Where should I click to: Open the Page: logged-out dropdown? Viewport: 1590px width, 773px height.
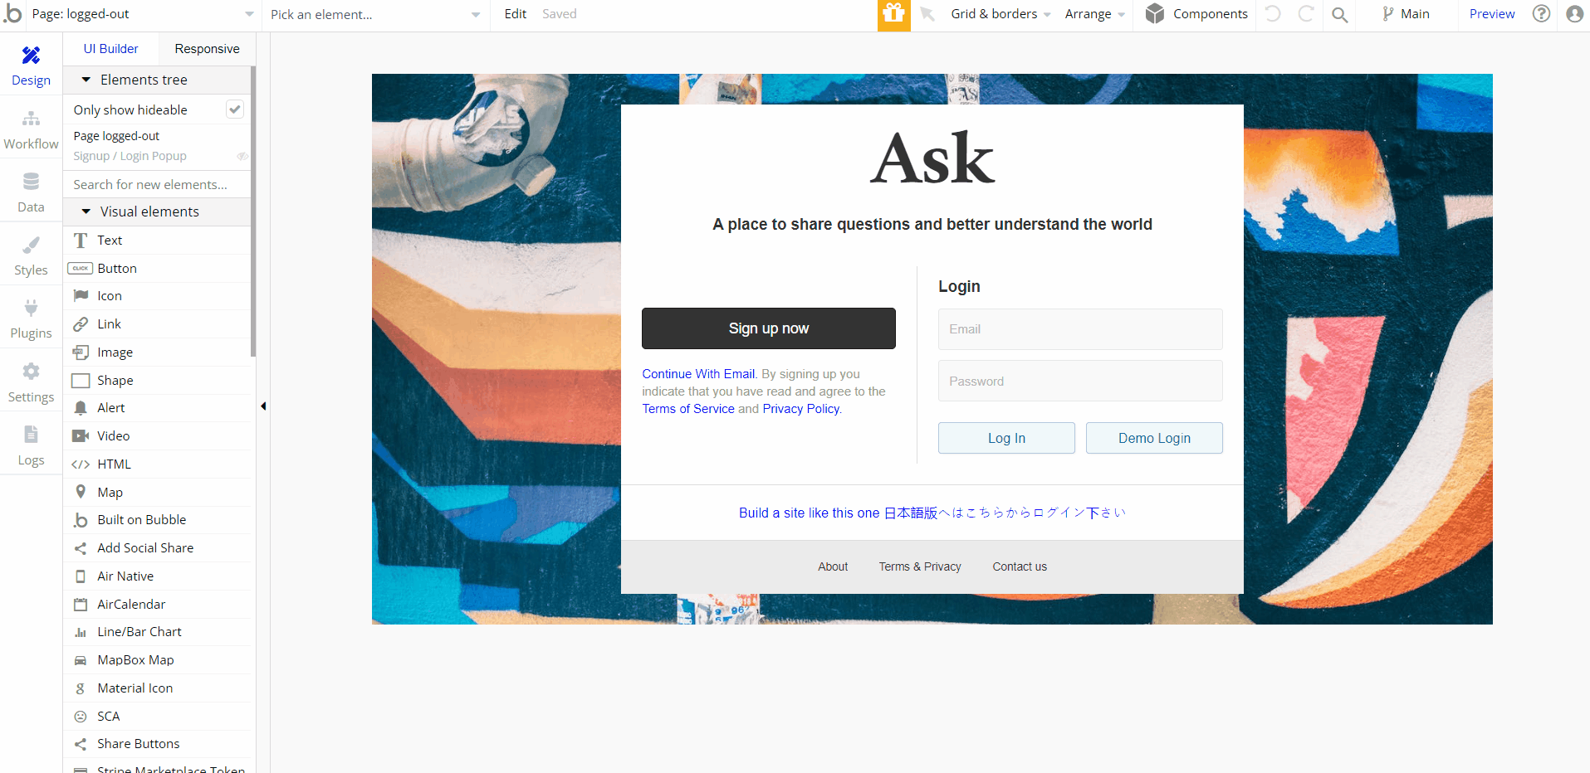[143, 14]
